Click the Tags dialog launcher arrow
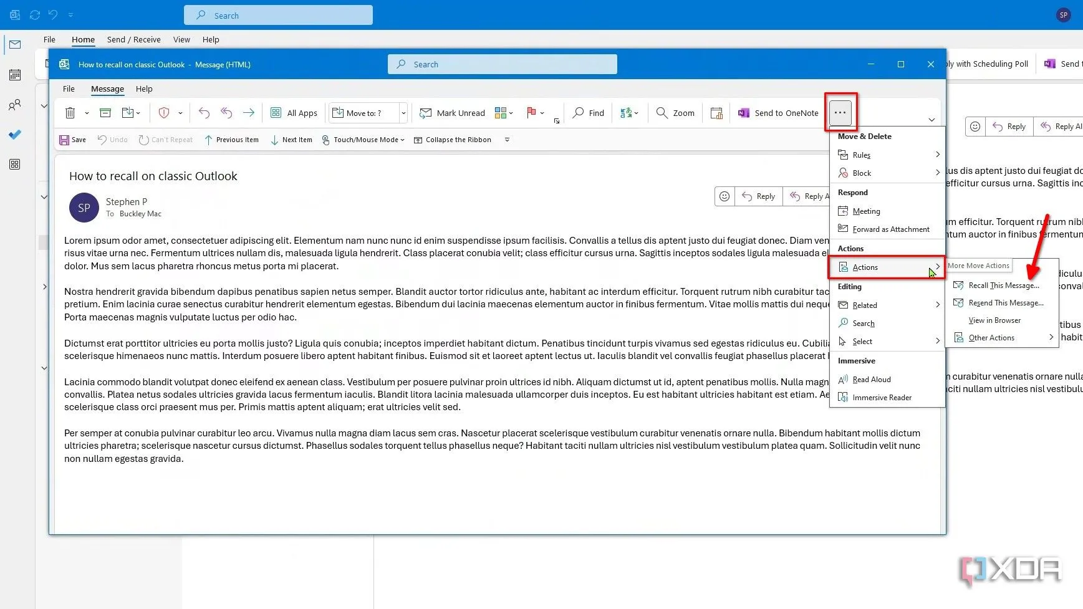 (x=557, y=121)
